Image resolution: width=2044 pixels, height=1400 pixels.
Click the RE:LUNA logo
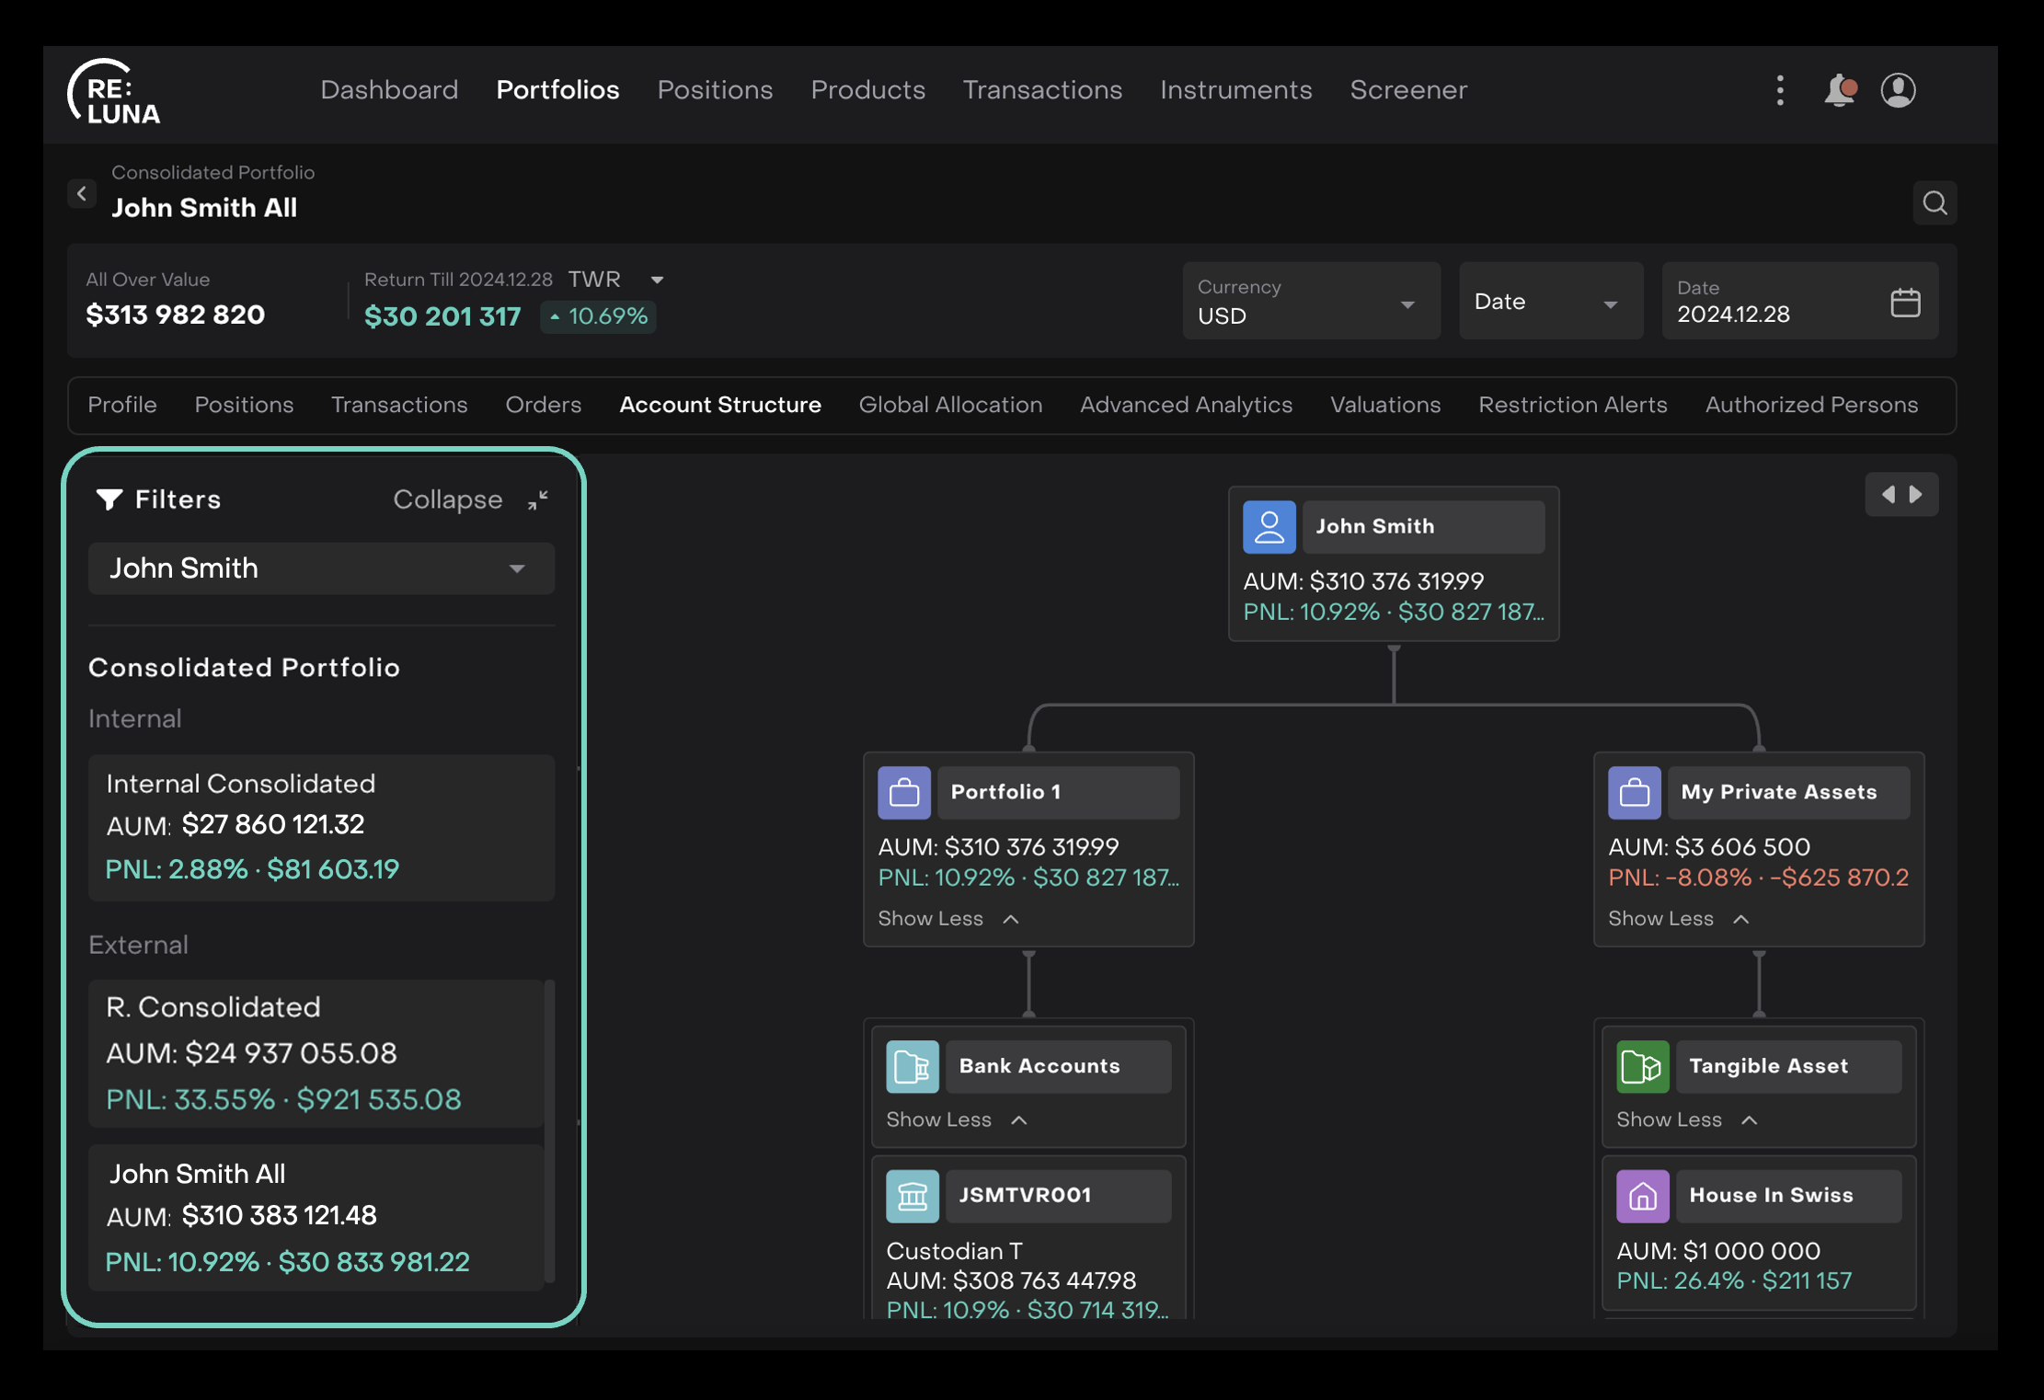click(115, 92)
